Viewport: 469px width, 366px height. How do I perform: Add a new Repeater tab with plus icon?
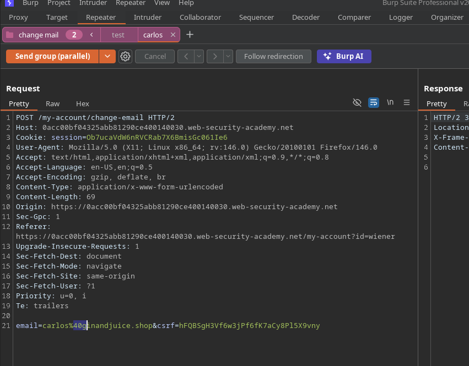point(190,35)
